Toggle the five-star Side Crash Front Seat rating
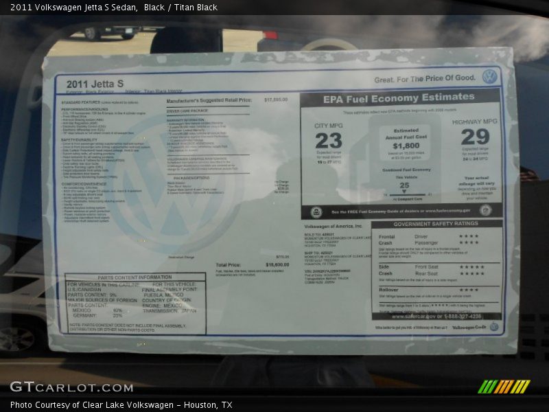The image size is (549, 412). click(x=472, y=266)
